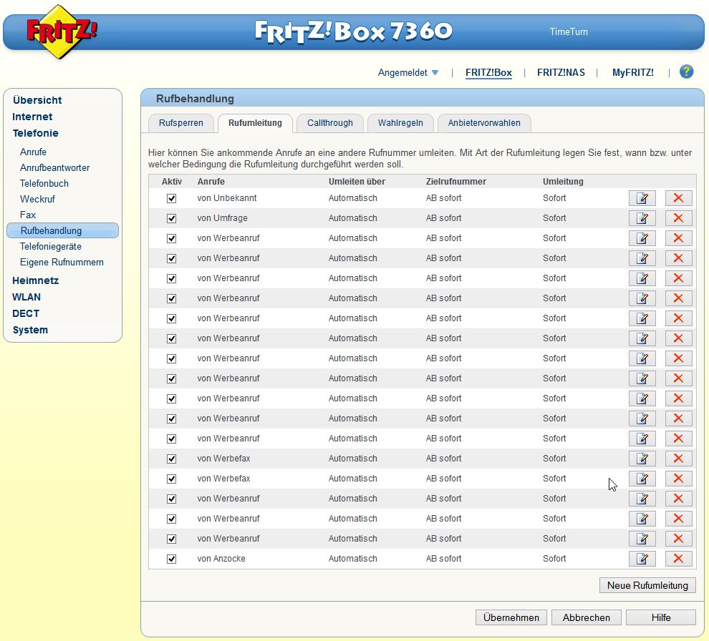This screenshot has width=709, height=641.
Task: Click the Rufbehandlung page heading
Action: click(x=195, y=99)
